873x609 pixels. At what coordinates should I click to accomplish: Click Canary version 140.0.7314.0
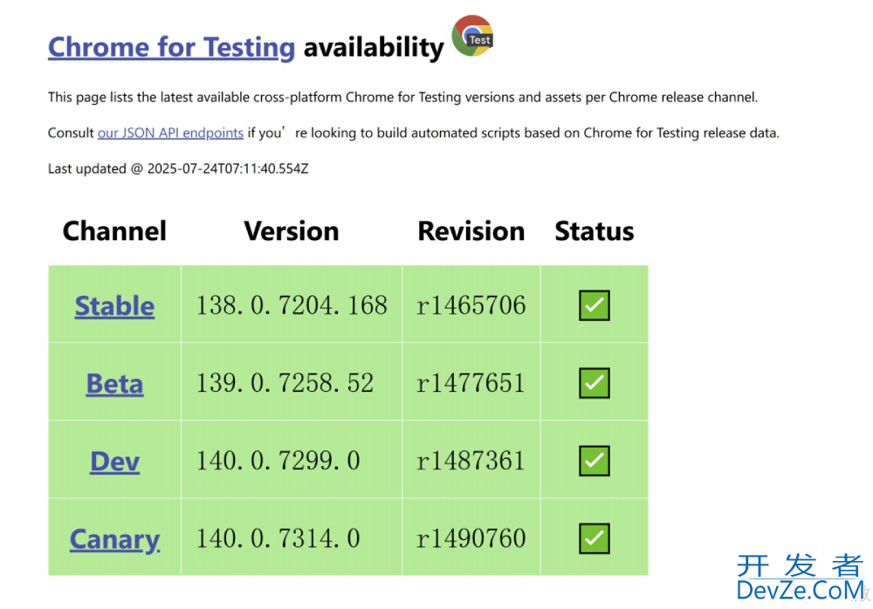(278, 538)
